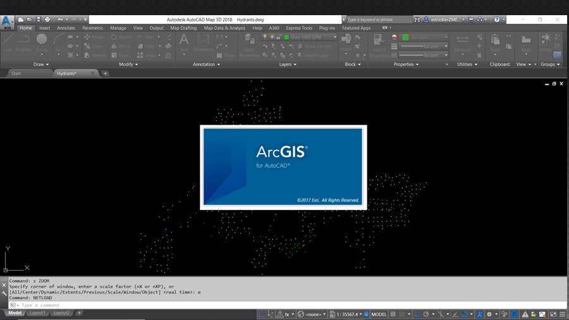Image resolution: width=569 pixels, height=320 pixels.
Task: Click the Rotate tool
Action: coord(121,37)
